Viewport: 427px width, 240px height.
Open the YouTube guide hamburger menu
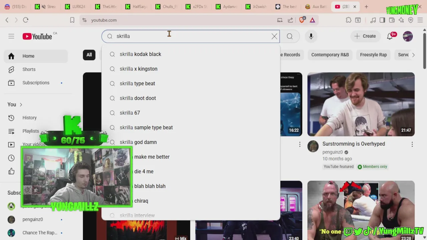11,36
